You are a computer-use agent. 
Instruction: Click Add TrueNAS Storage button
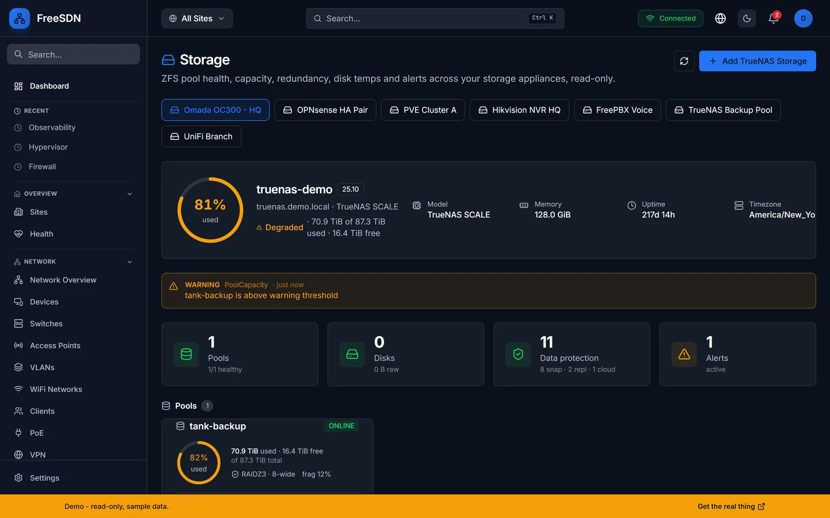757,61
